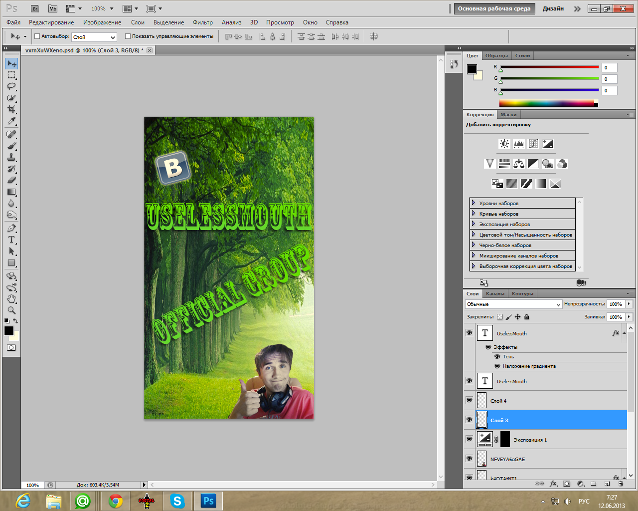Select the Gradient tool
This screenshot has width=638, height=511.
pyautogui.click(x=11, y=192)
